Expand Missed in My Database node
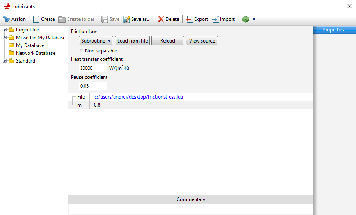The height and width of the screenshot is (215, 356). (5, 38)
